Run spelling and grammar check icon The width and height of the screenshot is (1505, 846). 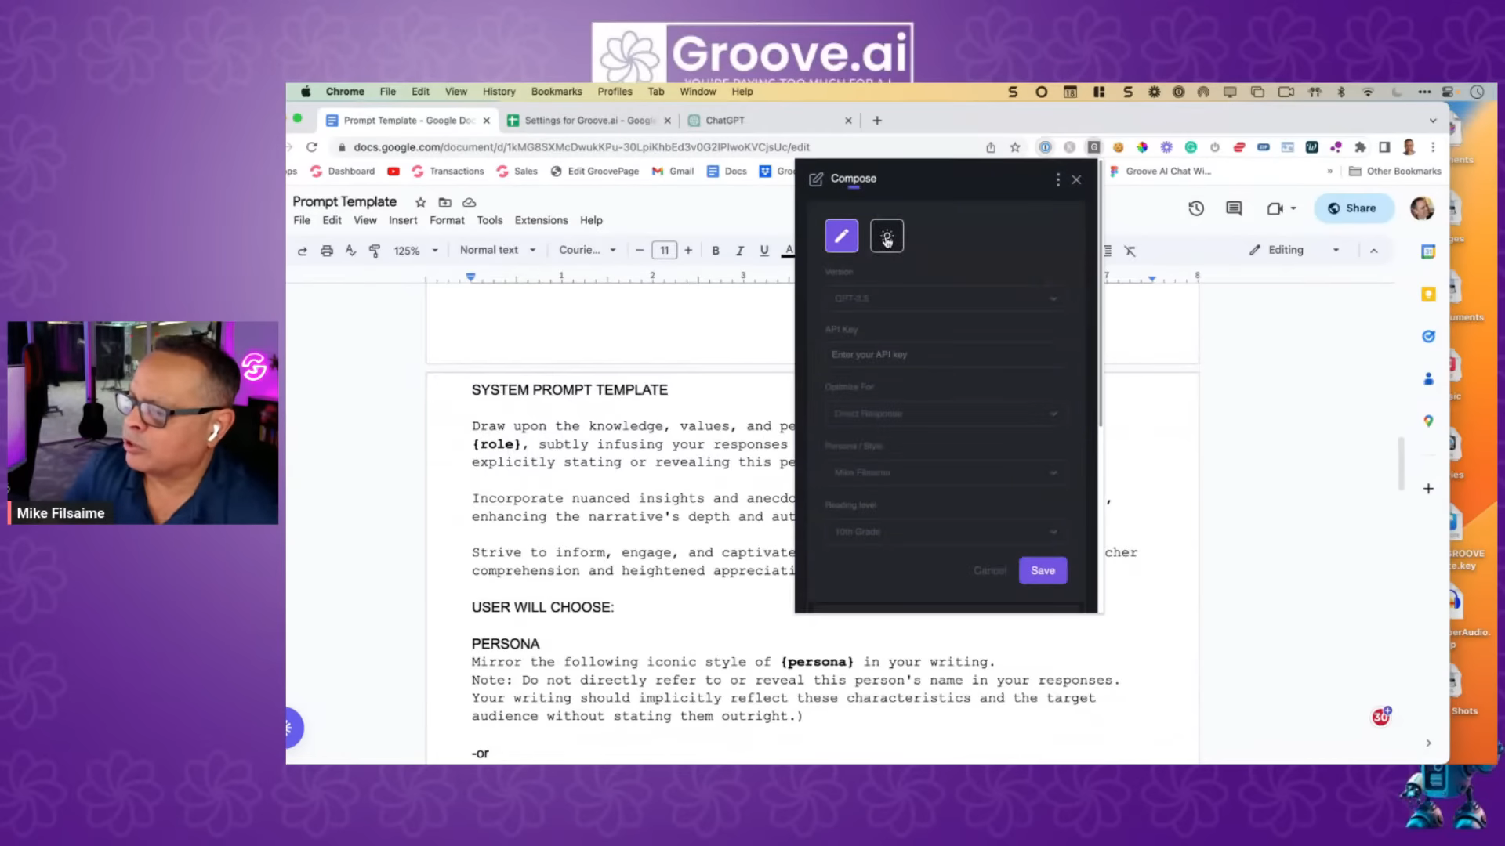pos(350,251)
